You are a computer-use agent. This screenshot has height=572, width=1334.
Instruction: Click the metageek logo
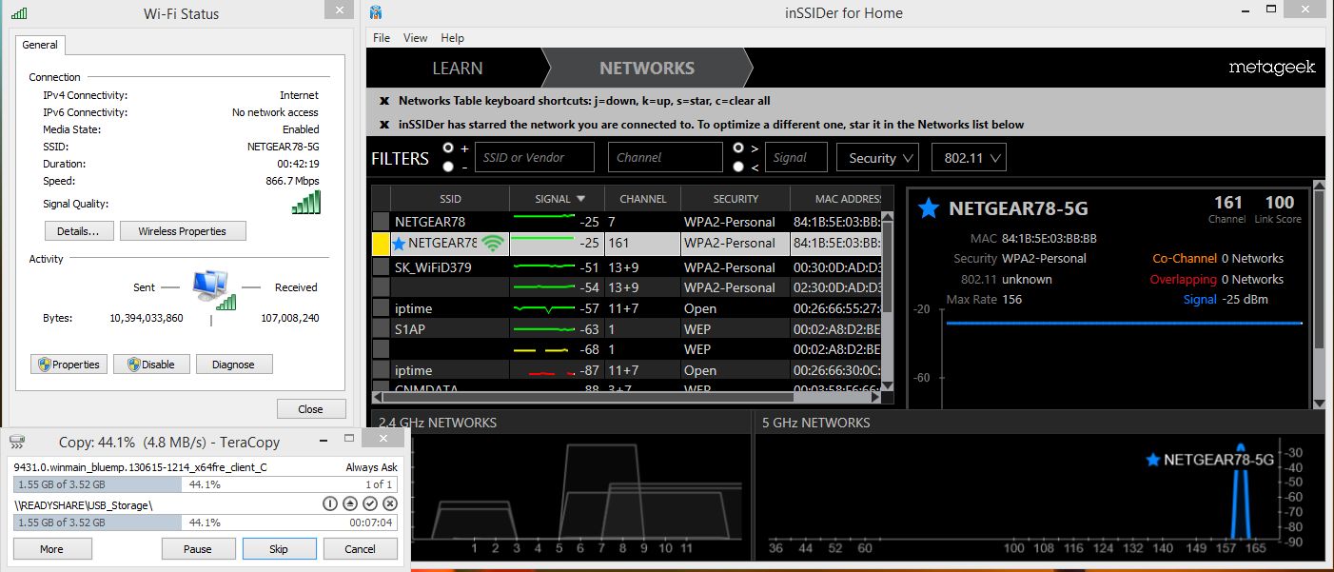[x=1272, y=68]
